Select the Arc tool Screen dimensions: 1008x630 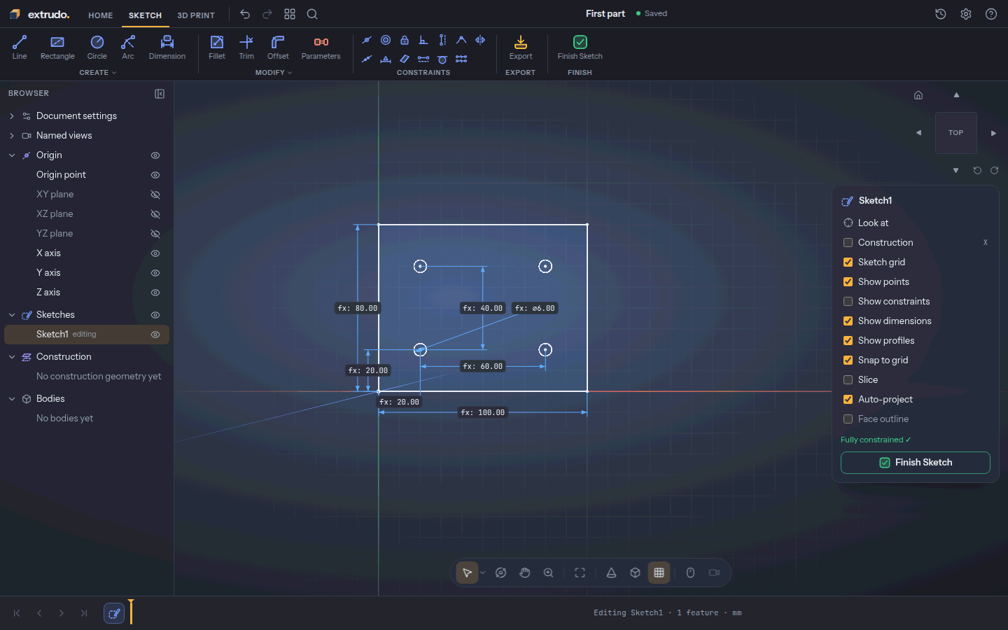(128, 48)
